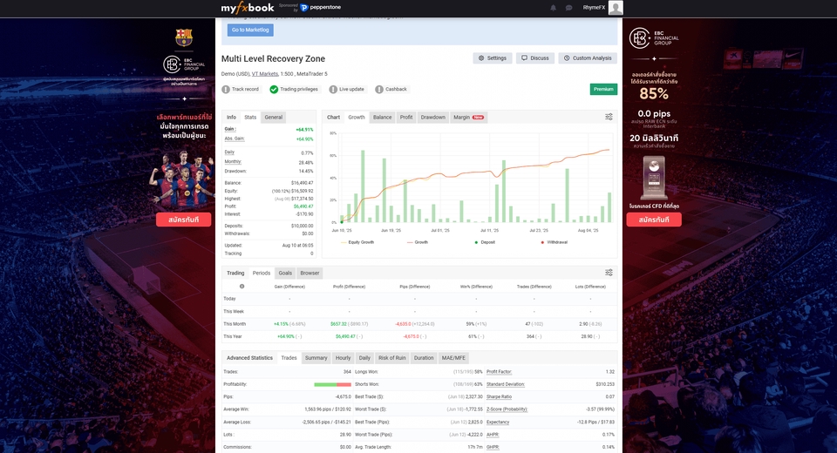The image size is (837, 453).
Task: Open Trading panel filter sliders icon
Action: point(609,273)
